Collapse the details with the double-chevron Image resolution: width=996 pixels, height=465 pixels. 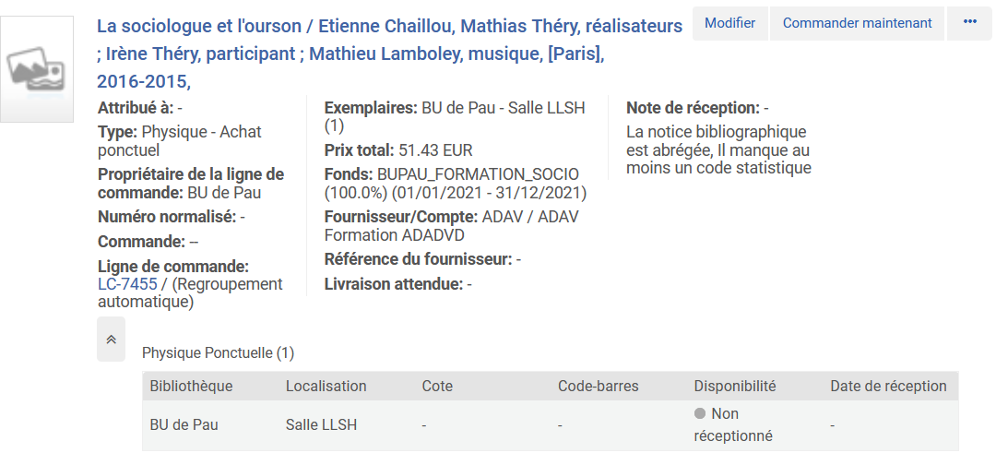coord(111,339)
